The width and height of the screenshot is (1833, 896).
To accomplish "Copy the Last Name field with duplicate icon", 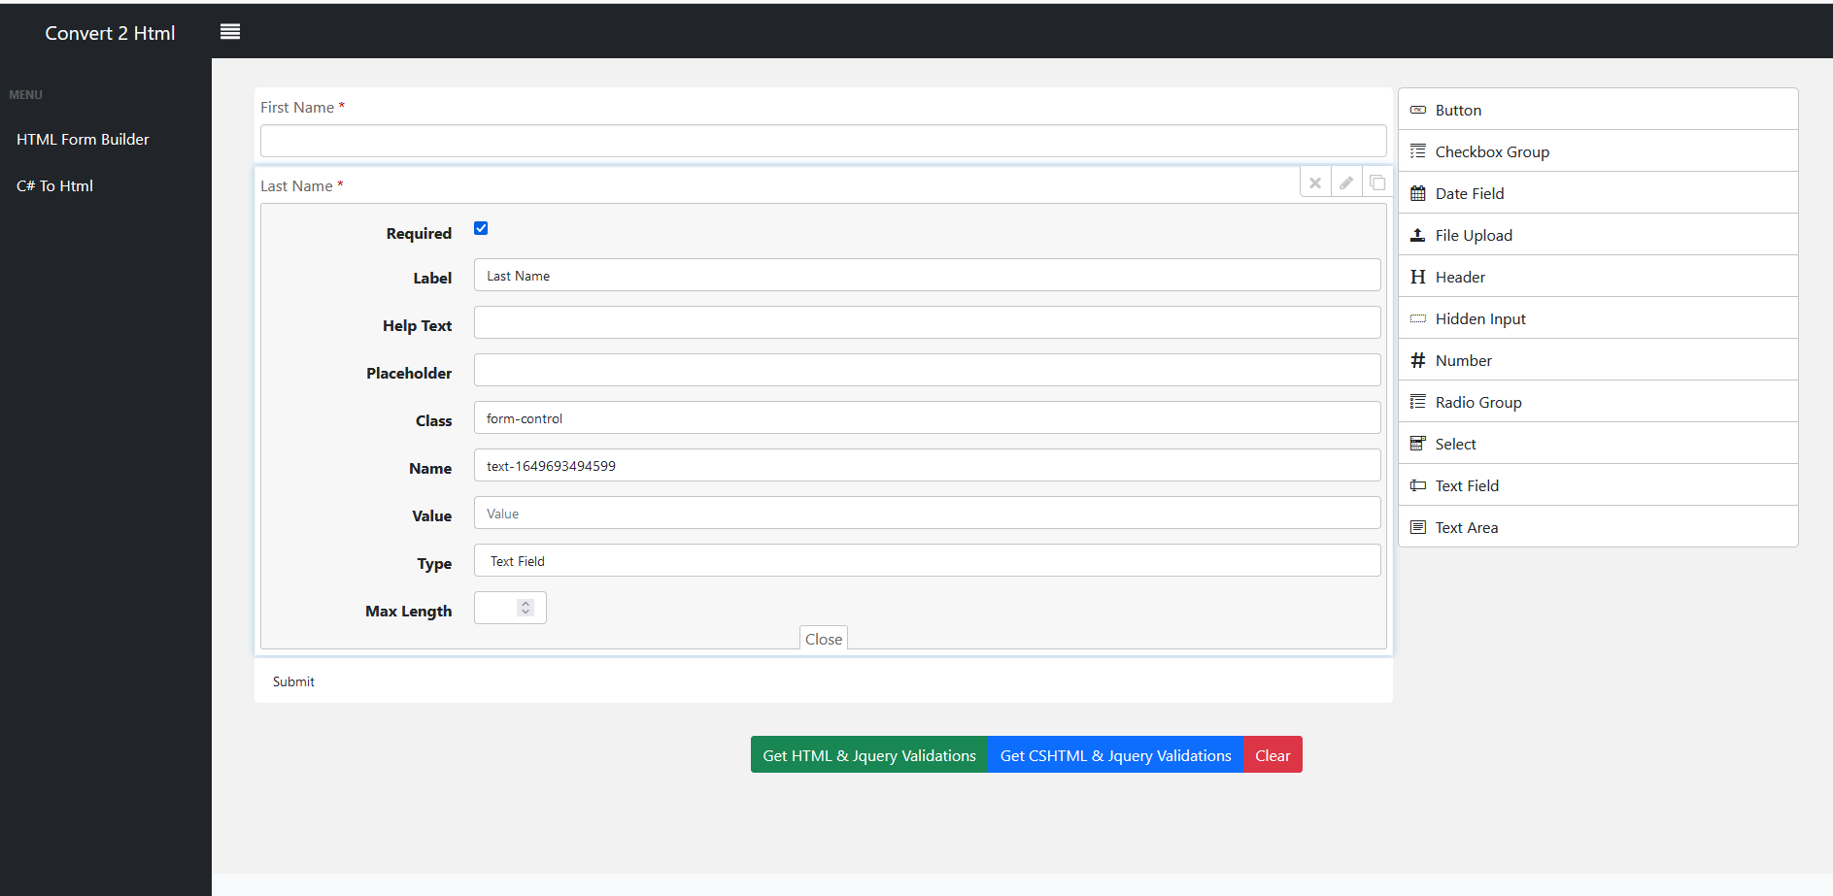I will tap(1377, 183).
